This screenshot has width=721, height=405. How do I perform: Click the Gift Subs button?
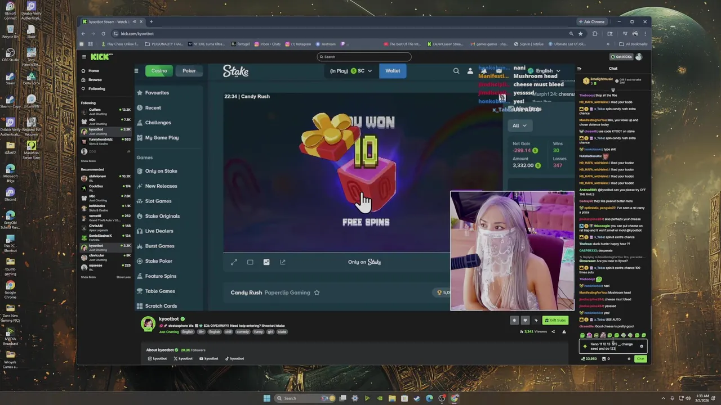point(555,320)
